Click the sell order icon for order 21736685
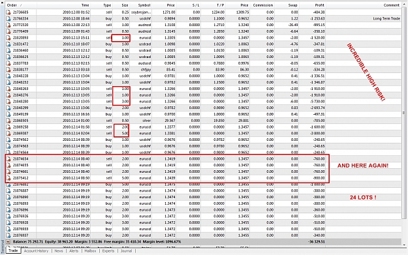This screenshot has width=408, height=255. click(8, 12)
